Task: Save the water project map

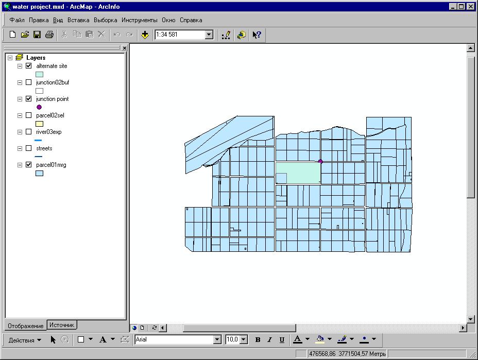Action: [37, 35]
